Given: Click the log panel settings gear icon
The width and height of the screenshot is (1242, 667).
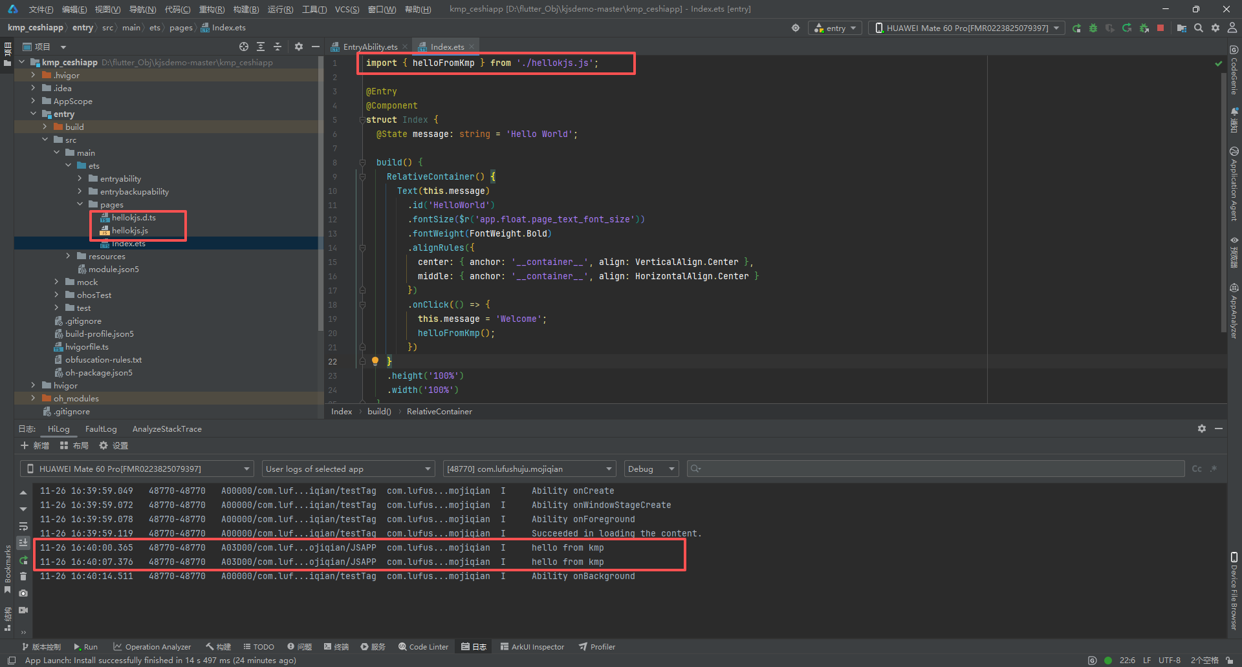Looking at the screenshot, I should 1201,429.
